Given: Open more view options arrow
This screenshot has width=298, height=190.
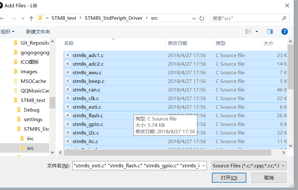Looking at the screenshot, I should point(257,32).
